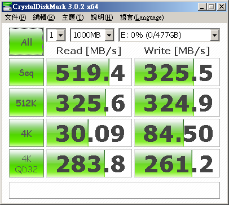
Task: Maximize the CrystalDiskMark window
Action: (212, 7)
